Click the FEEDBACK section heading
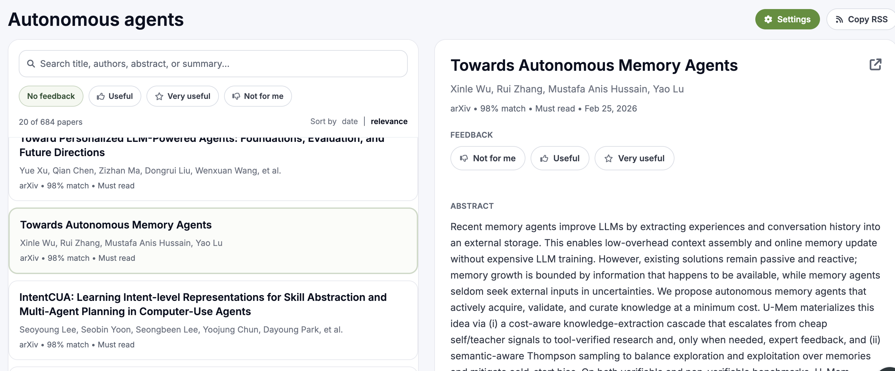The width and height of the screenshot is (895, 371). tap(471, 135)
